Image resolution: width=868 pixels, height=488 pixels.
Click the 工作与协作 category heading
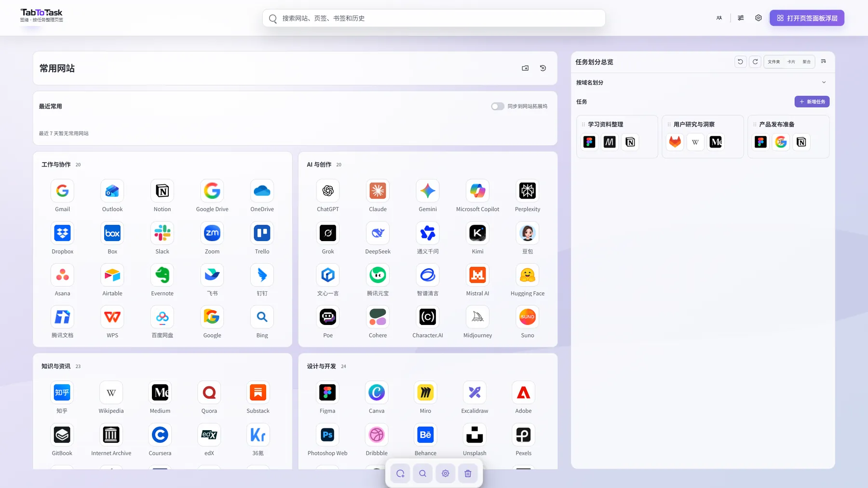56,164
